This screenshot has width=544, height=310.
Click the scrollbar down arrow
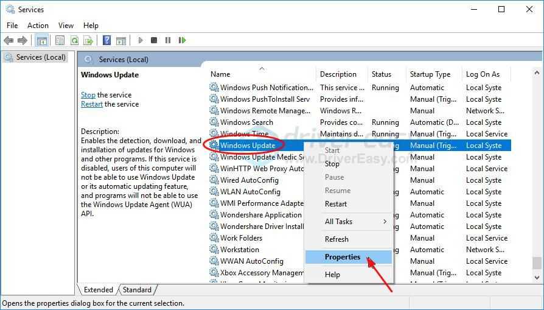[537, 277]
